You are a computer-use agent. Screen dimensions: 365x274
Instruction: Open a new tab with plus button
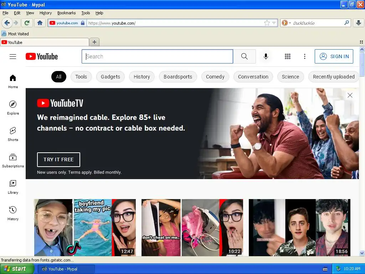(x=94, y=42)
